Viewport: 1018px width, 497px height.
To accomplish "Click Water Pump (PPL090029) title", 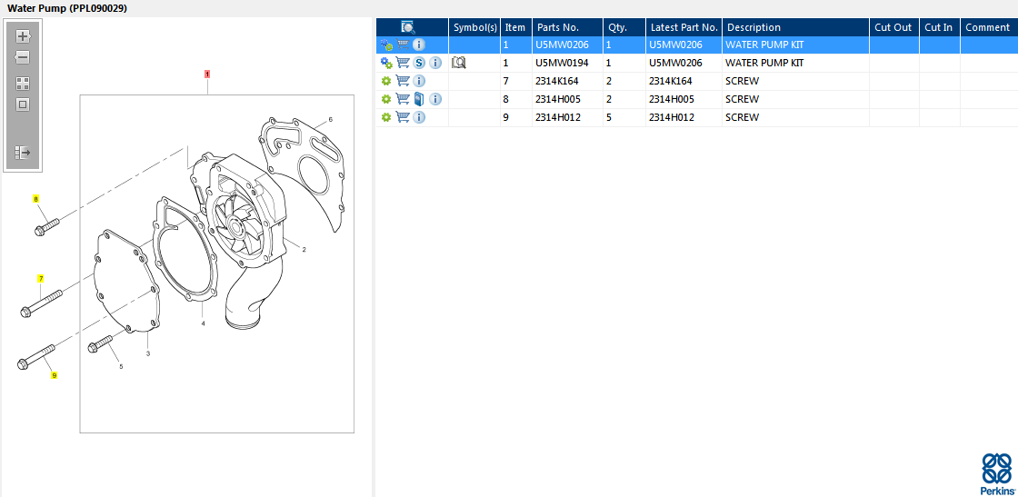I will coord(67,8).
